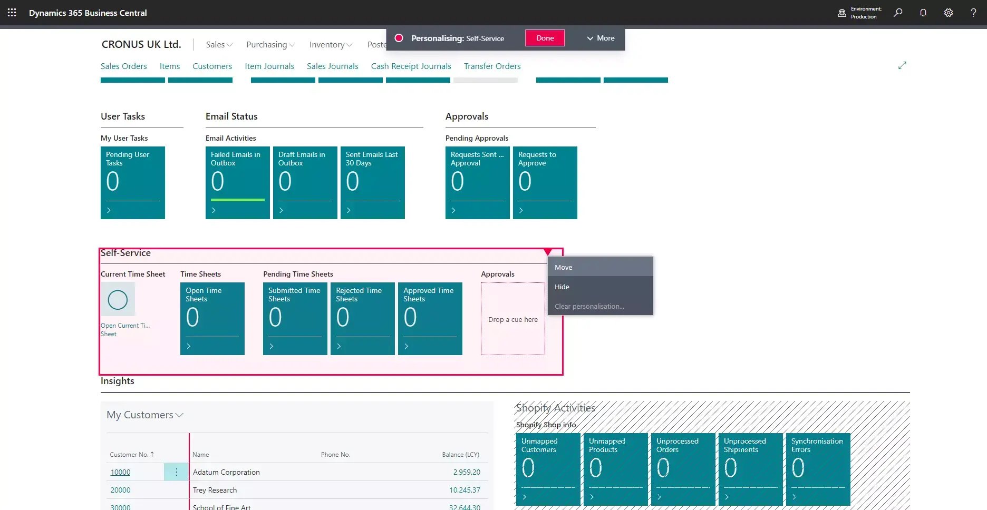This screenshot has width=987, height=510.
Task: Open row options for customer 10000
Action: pyautogui.click(x=176, y=472)
